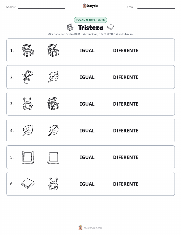
Task: Click the wilted flower pot image in row 2
Action: [x=28, y=77]
